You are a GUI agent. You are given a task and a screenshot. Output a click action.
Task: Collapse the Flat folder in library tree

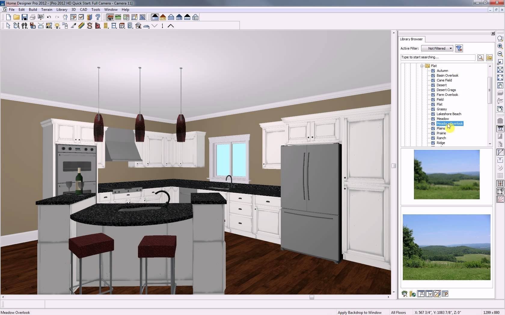tap(422, 66)
